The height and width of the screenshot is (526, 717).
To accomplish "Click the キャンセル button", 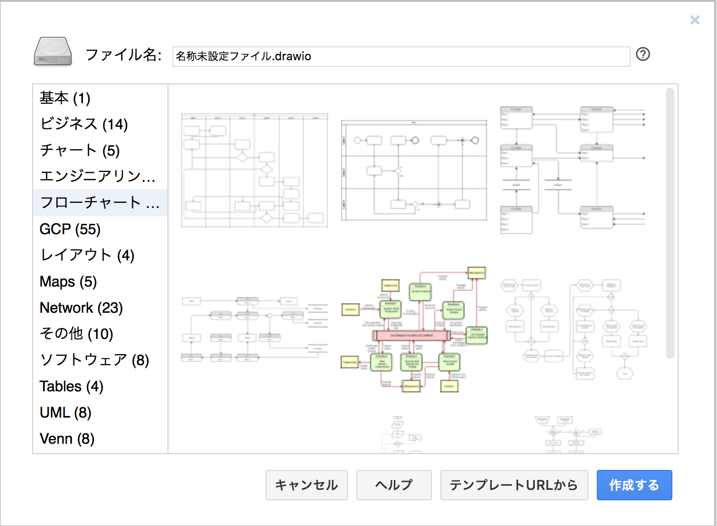I will [x=307, y=485].
